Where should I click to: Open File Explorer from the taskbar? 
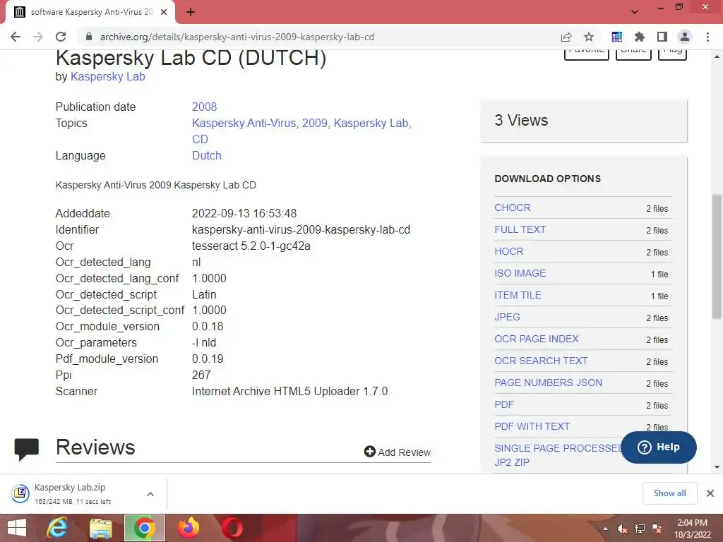pos(100,528)
